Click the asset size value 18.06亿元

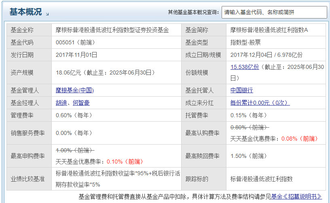coord(68,73)
